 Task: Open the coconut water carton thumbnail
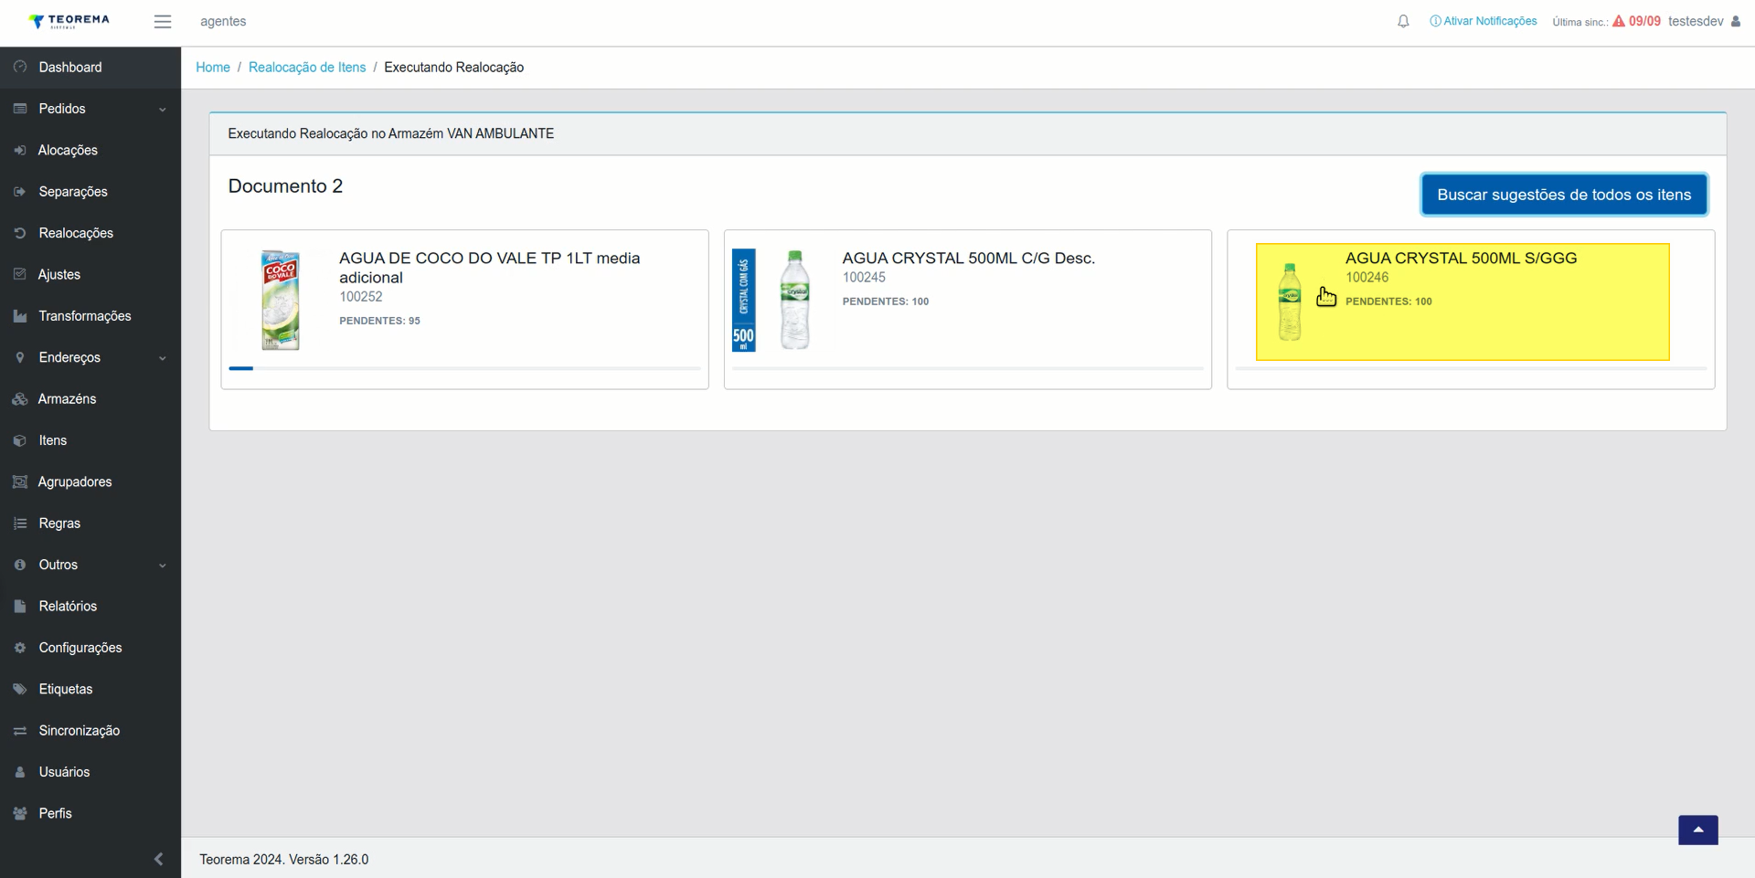click(281, 300)
